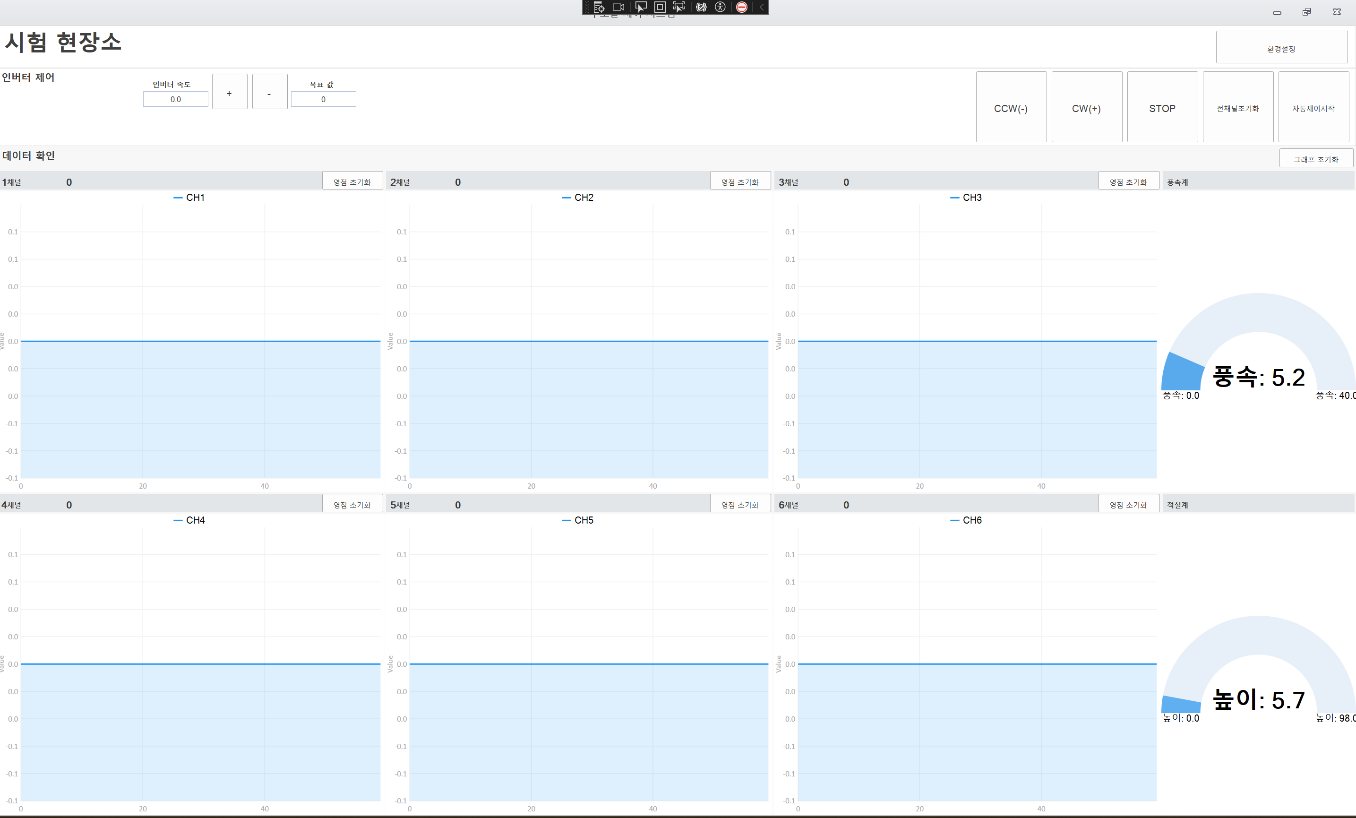The image size is (1356, 818).
Task: Click the braces checkmark hot reload icon
Action: click(701, 7)
